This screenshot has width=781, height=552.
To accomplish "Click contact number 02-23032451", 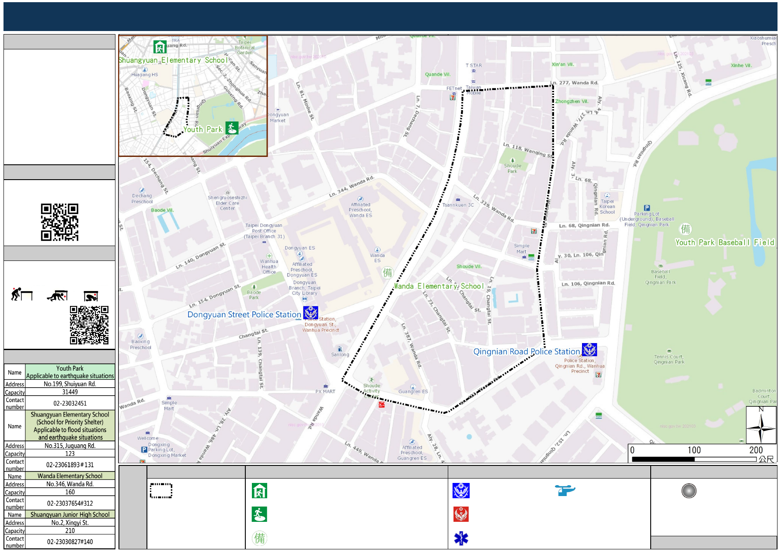I will click(x=70, y=403).
